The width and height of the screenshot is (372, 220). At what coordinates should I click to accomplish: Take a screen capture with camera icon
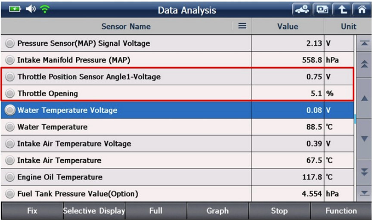[321, 9]
